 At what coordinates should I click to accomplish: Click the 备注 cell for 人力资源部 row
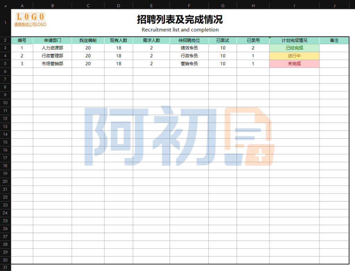tap(334, 48)
